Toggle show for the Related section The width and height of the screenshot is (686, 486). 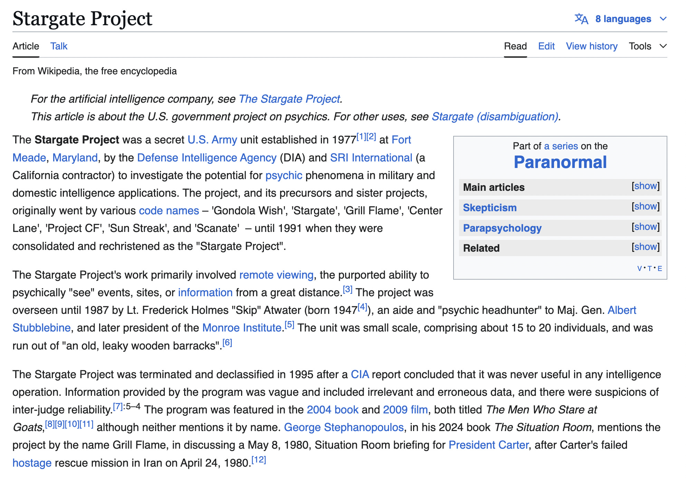(x=645, y=247)
